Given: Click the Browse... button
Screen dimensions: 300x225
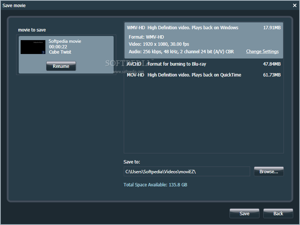Looking at the screenshot, I should (268, 171).
